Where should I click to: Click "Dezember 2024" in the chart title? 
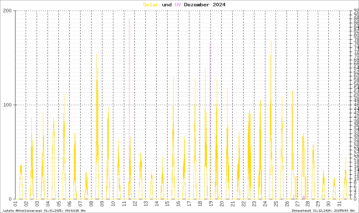[205, 5]
